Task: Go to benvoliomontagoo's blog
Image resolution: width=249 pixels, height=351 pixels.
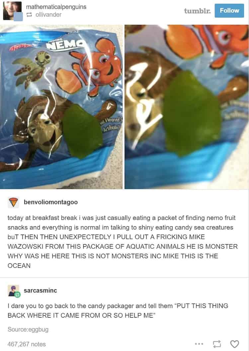Action: (x=51, y=202)
